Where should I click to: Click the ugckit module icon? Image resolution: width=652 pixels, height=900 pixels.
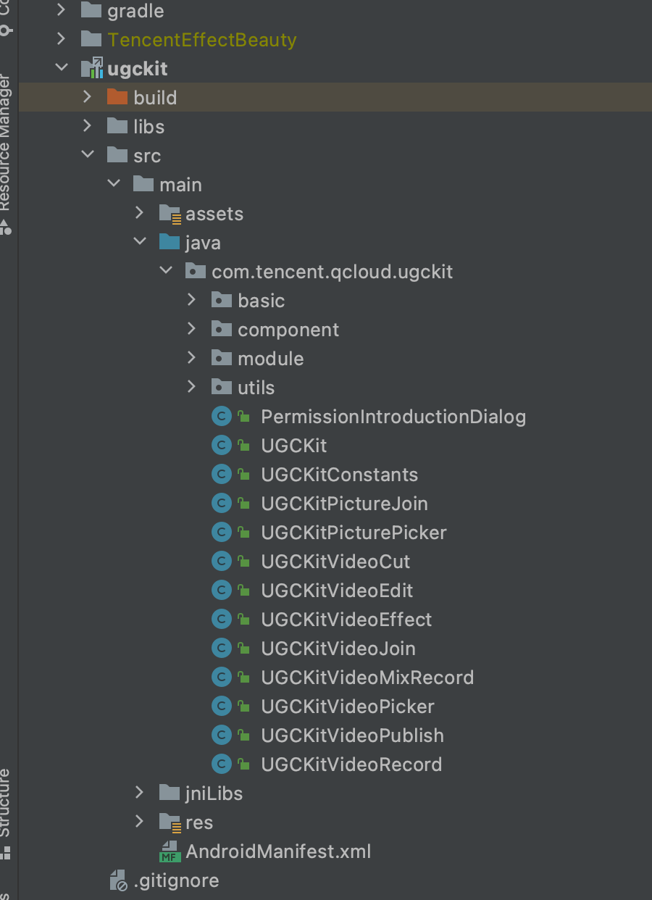pos(91,69)
